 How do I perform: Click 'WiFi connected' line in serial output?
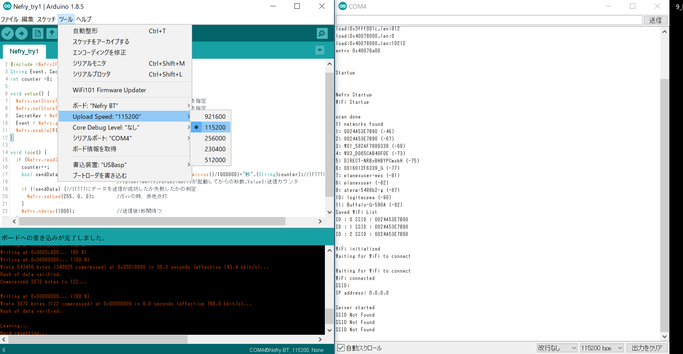[355, 278]
